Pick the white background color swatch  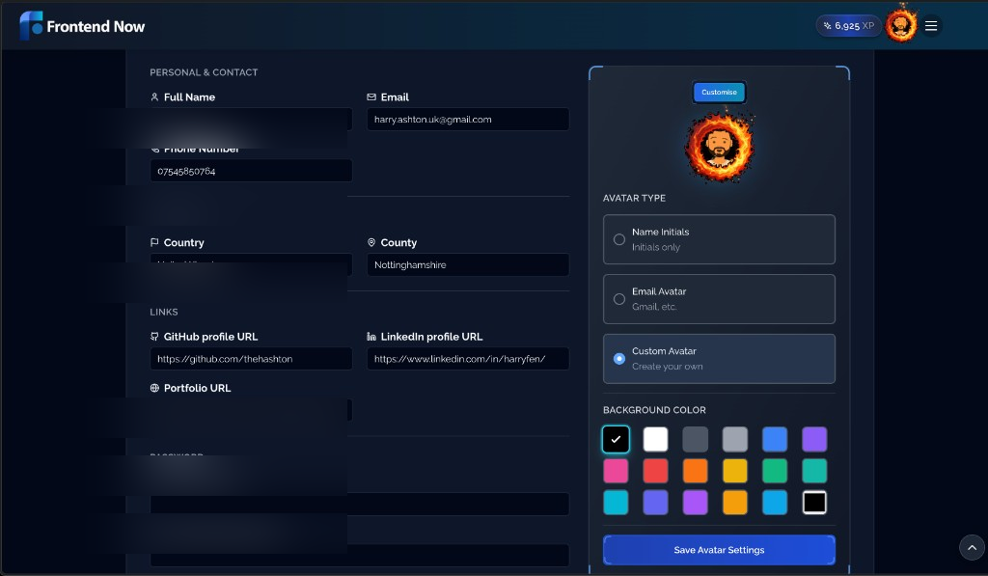tap(655, 439)
